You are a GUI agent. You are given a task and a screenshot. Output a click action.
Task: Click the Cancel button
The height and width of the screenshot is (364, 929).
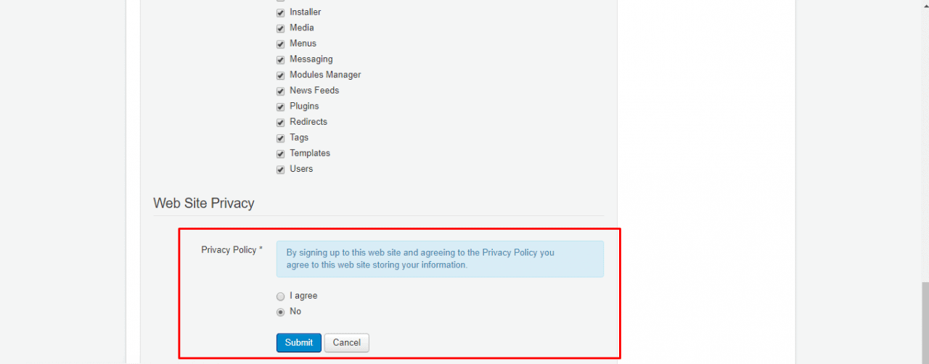click(347, 343)
